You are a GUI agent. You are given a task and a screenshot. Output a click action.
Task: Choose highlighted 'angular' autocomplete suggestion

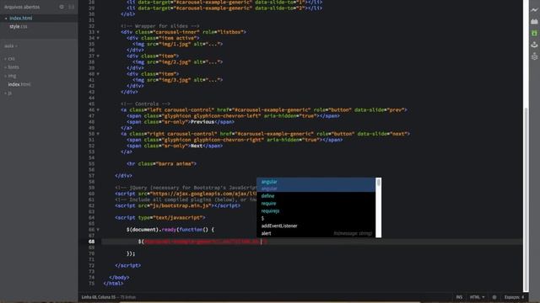click(316, 185)
